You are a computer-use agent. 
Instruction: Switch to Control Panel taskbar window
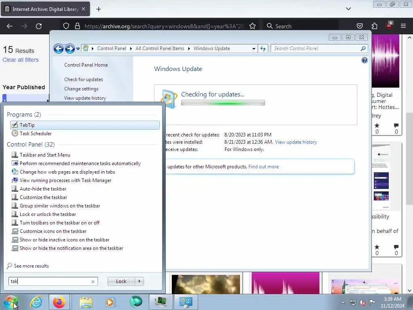[186, 302]
